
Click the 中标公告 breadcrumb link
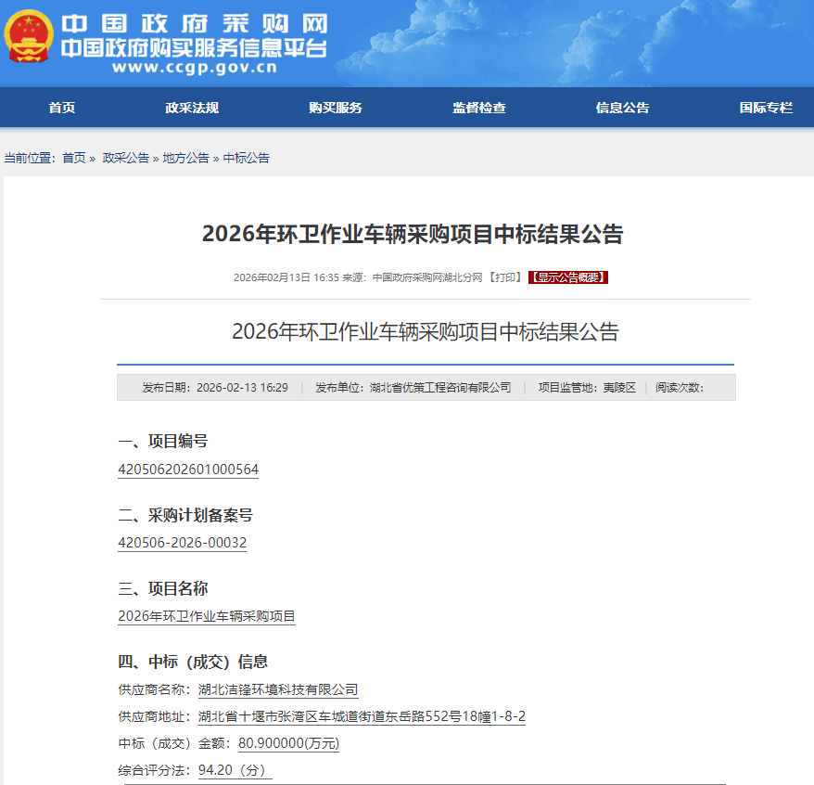pyautogui.click(x=247, y=158)
